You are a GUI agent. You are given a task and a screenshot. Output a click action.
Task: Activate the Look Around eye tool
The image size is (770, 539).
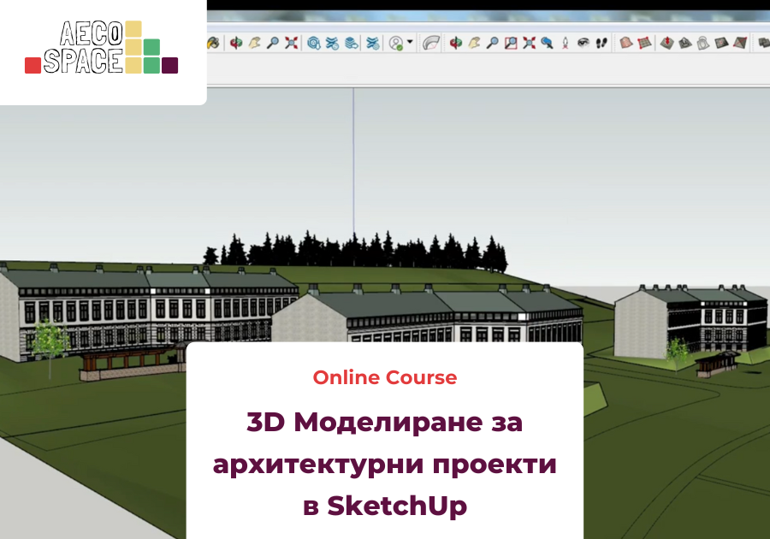tap(583, 42)
